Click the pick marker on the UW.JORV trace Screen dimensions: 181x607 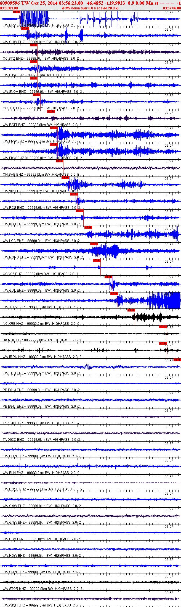tap(114, 293)
